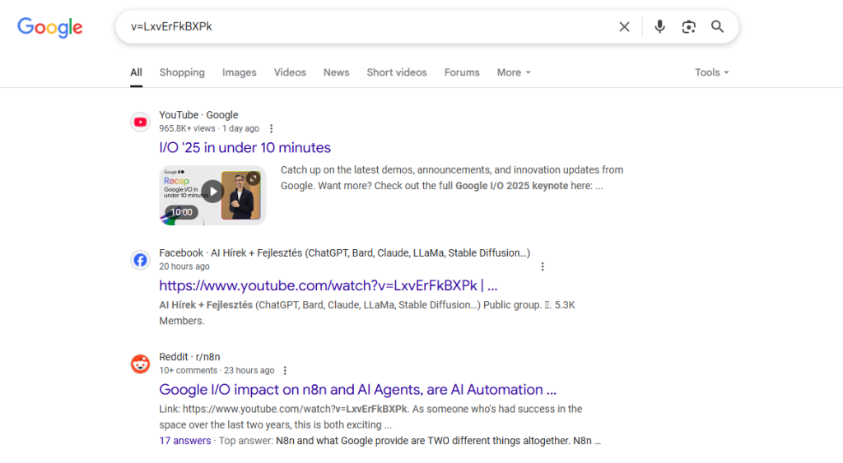This screenshot has height=463, width=843.
Task: Switch to the Images tab
Action: click(x=240, y=72)
